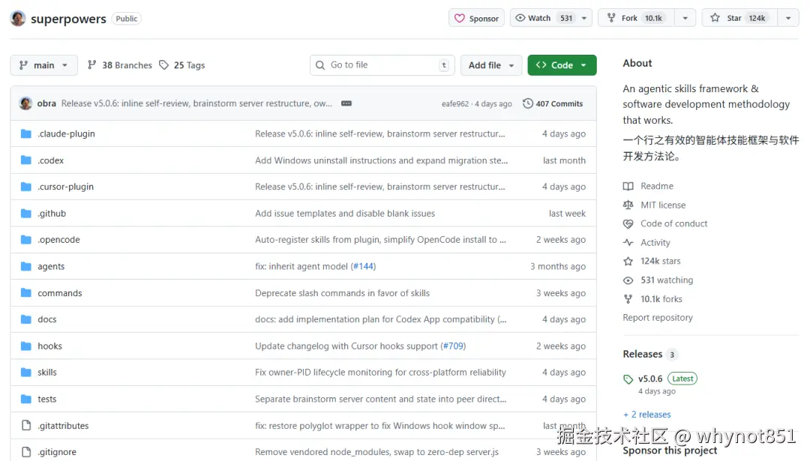Open the commands folder

[60, 293]
